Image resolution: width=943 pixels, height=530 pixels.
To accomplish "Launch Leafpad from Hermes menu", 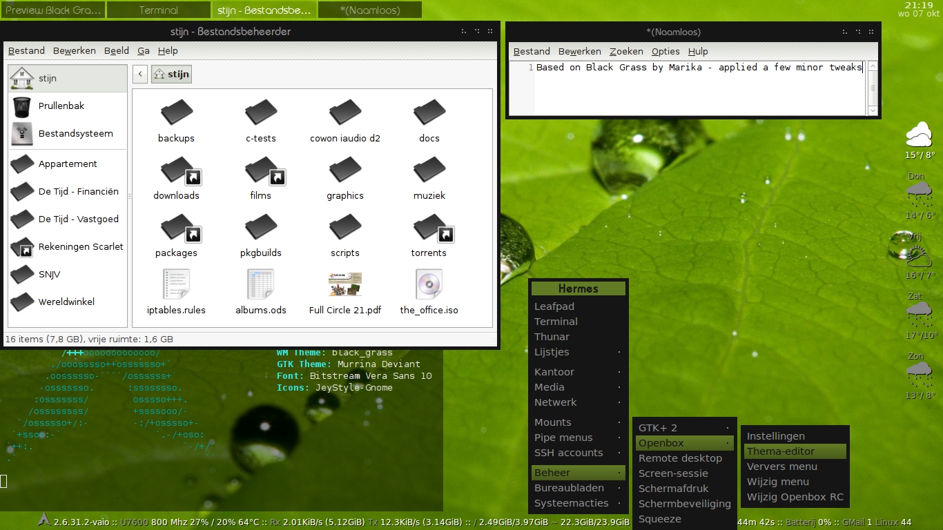I will tap(579, 306).
